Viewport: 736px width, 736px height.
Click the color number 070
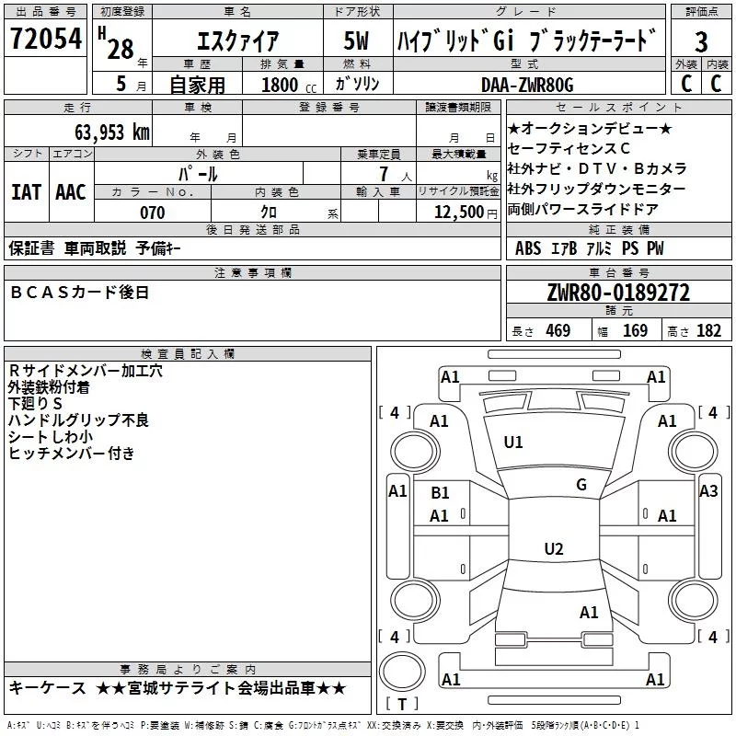(x=153, y=213)
